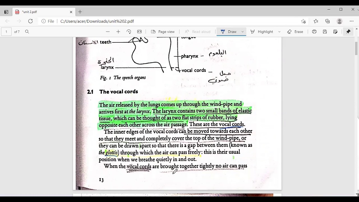Open the user profile icon
The width and height of the screenshot is (359, 202).
tap(339, 21)
